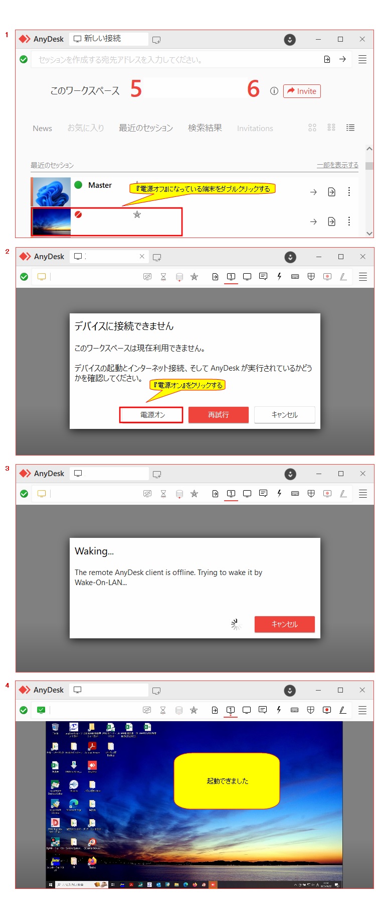Go to the 検索結果 tab

[205, 128]
